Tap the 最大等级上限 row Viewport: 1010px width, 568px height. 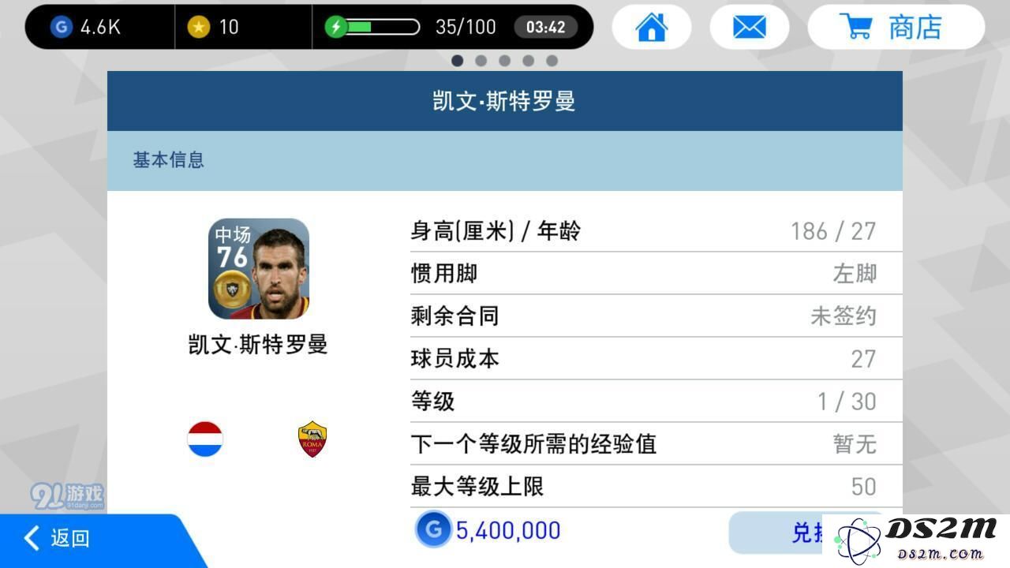point(644,487)
